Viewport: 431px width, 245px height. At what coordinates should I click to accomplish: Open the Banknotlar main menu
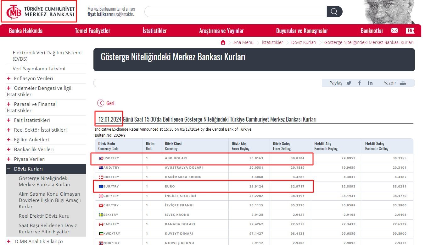(372, 31)
